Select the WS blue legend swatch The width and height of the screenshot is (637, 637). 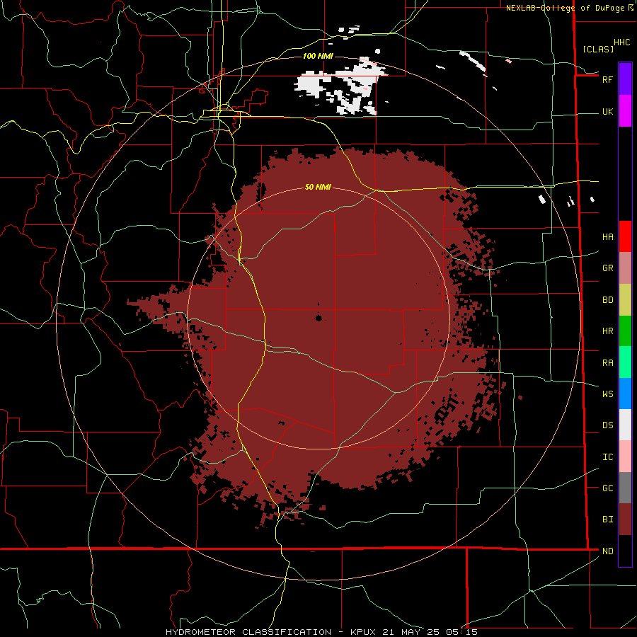click(x=625, y=394)
